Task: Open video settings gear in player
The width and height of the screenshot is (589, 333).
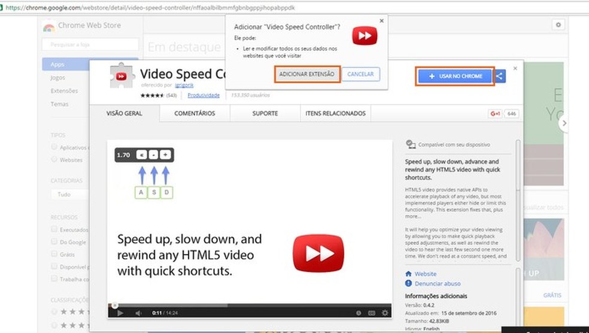Action: click(385, 313)
